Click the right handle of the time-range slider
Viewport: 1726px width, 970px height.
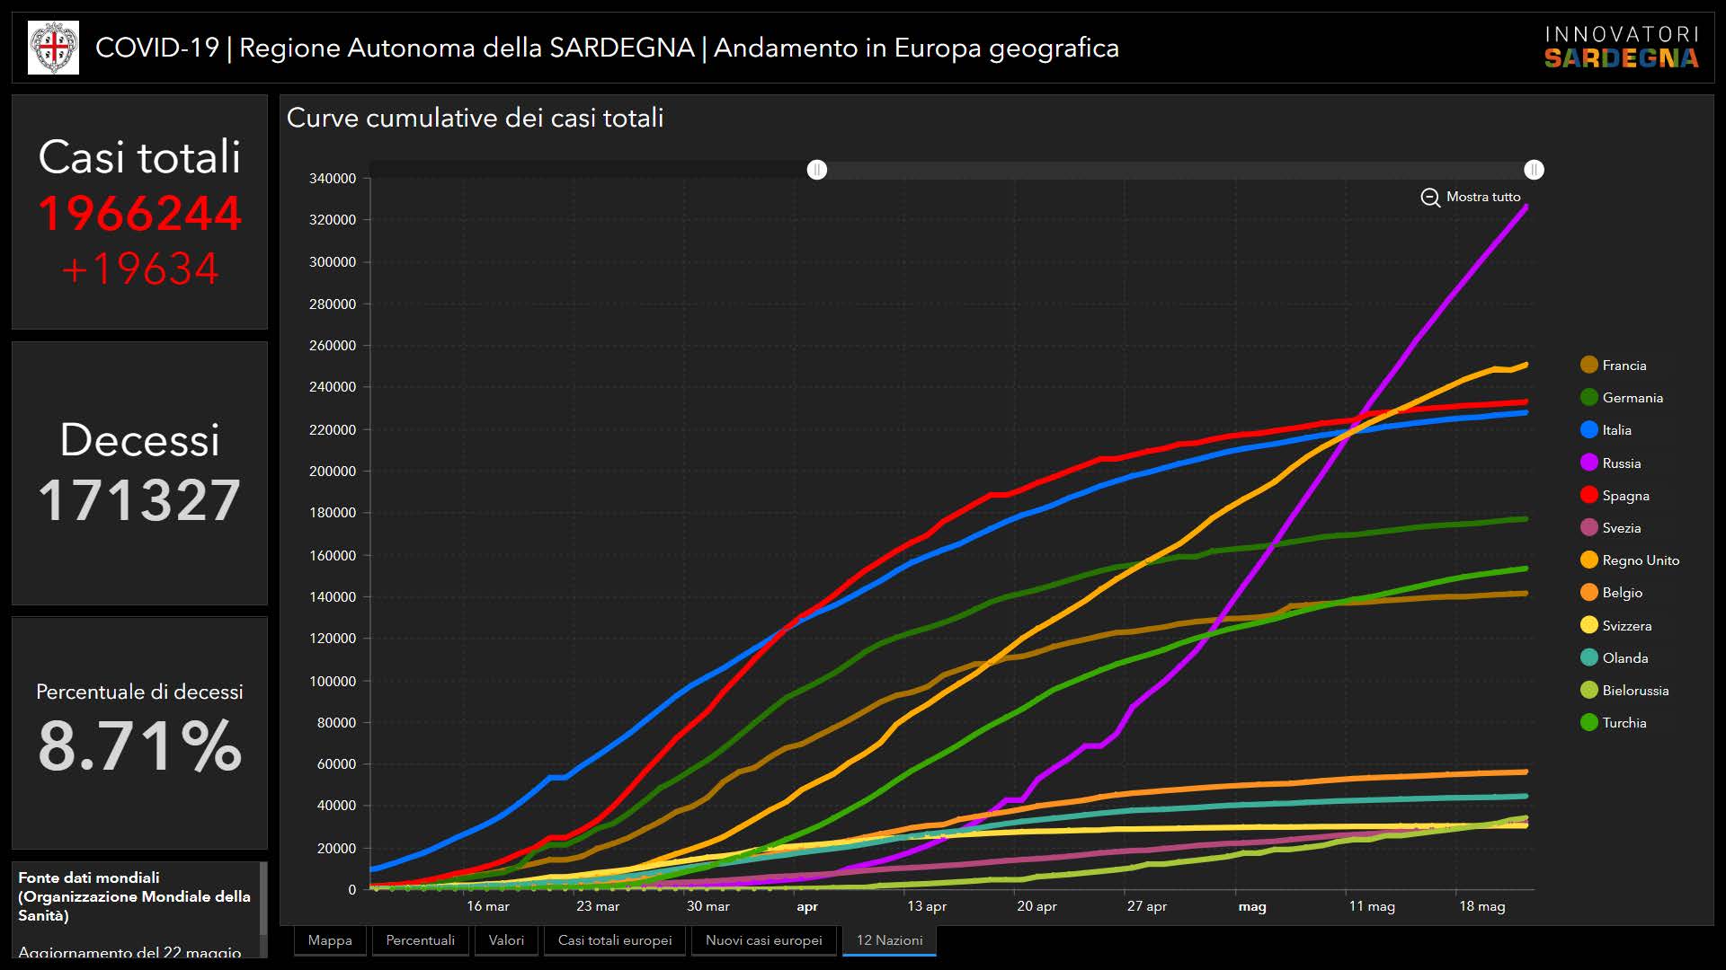[1534, 170]
